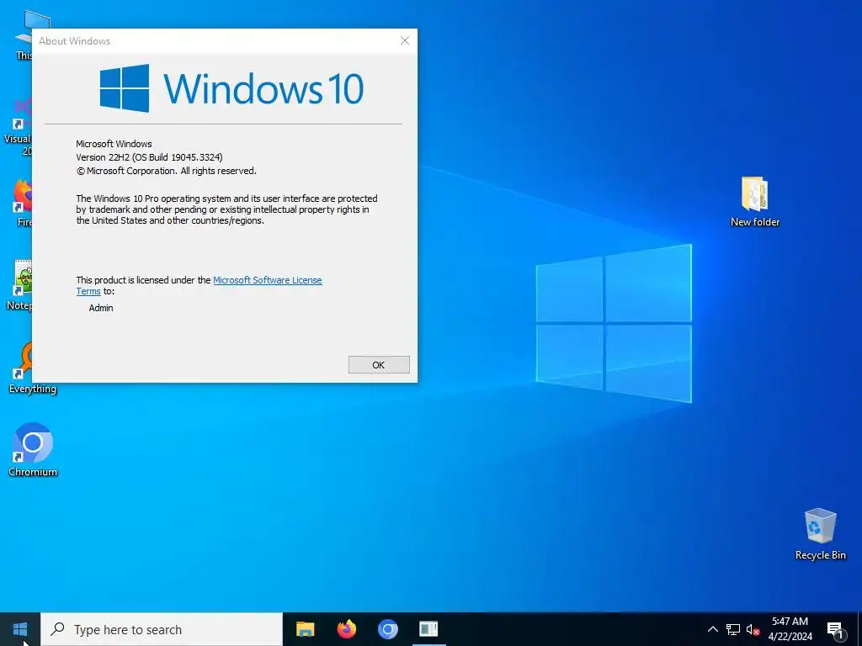This screenshot has width=862, height=646.
Task: Open the clock showing 5:47 AM
Action: [790, 629]
